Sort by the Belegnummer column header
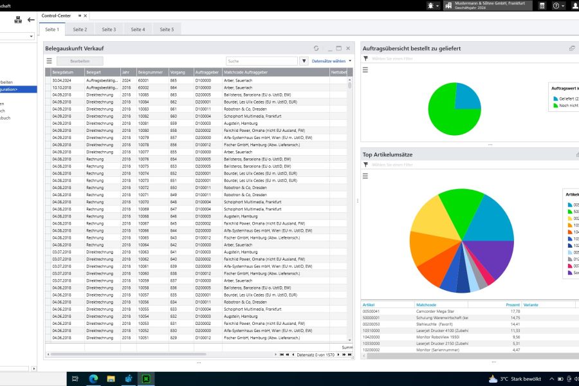The image size is (579, 386). pyautogui.click(x=152, y=72)
